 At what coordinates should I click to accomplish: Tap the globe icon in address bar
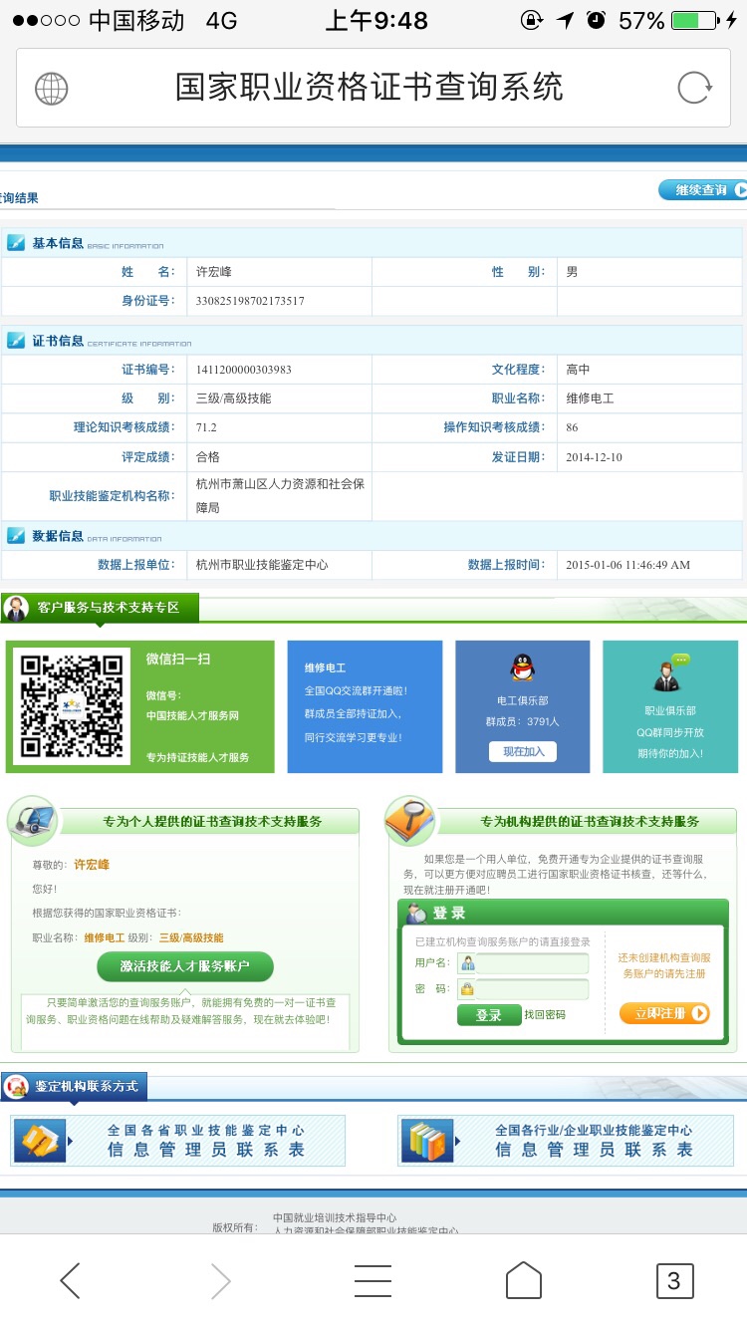52,89
